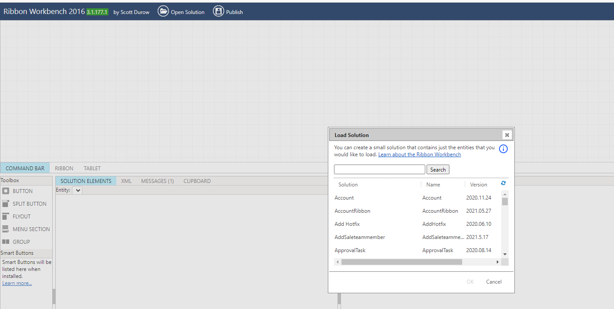Select the Account solution row
Image resolution: width=614 pixels, height=309 pixels.
click(417, 198)
